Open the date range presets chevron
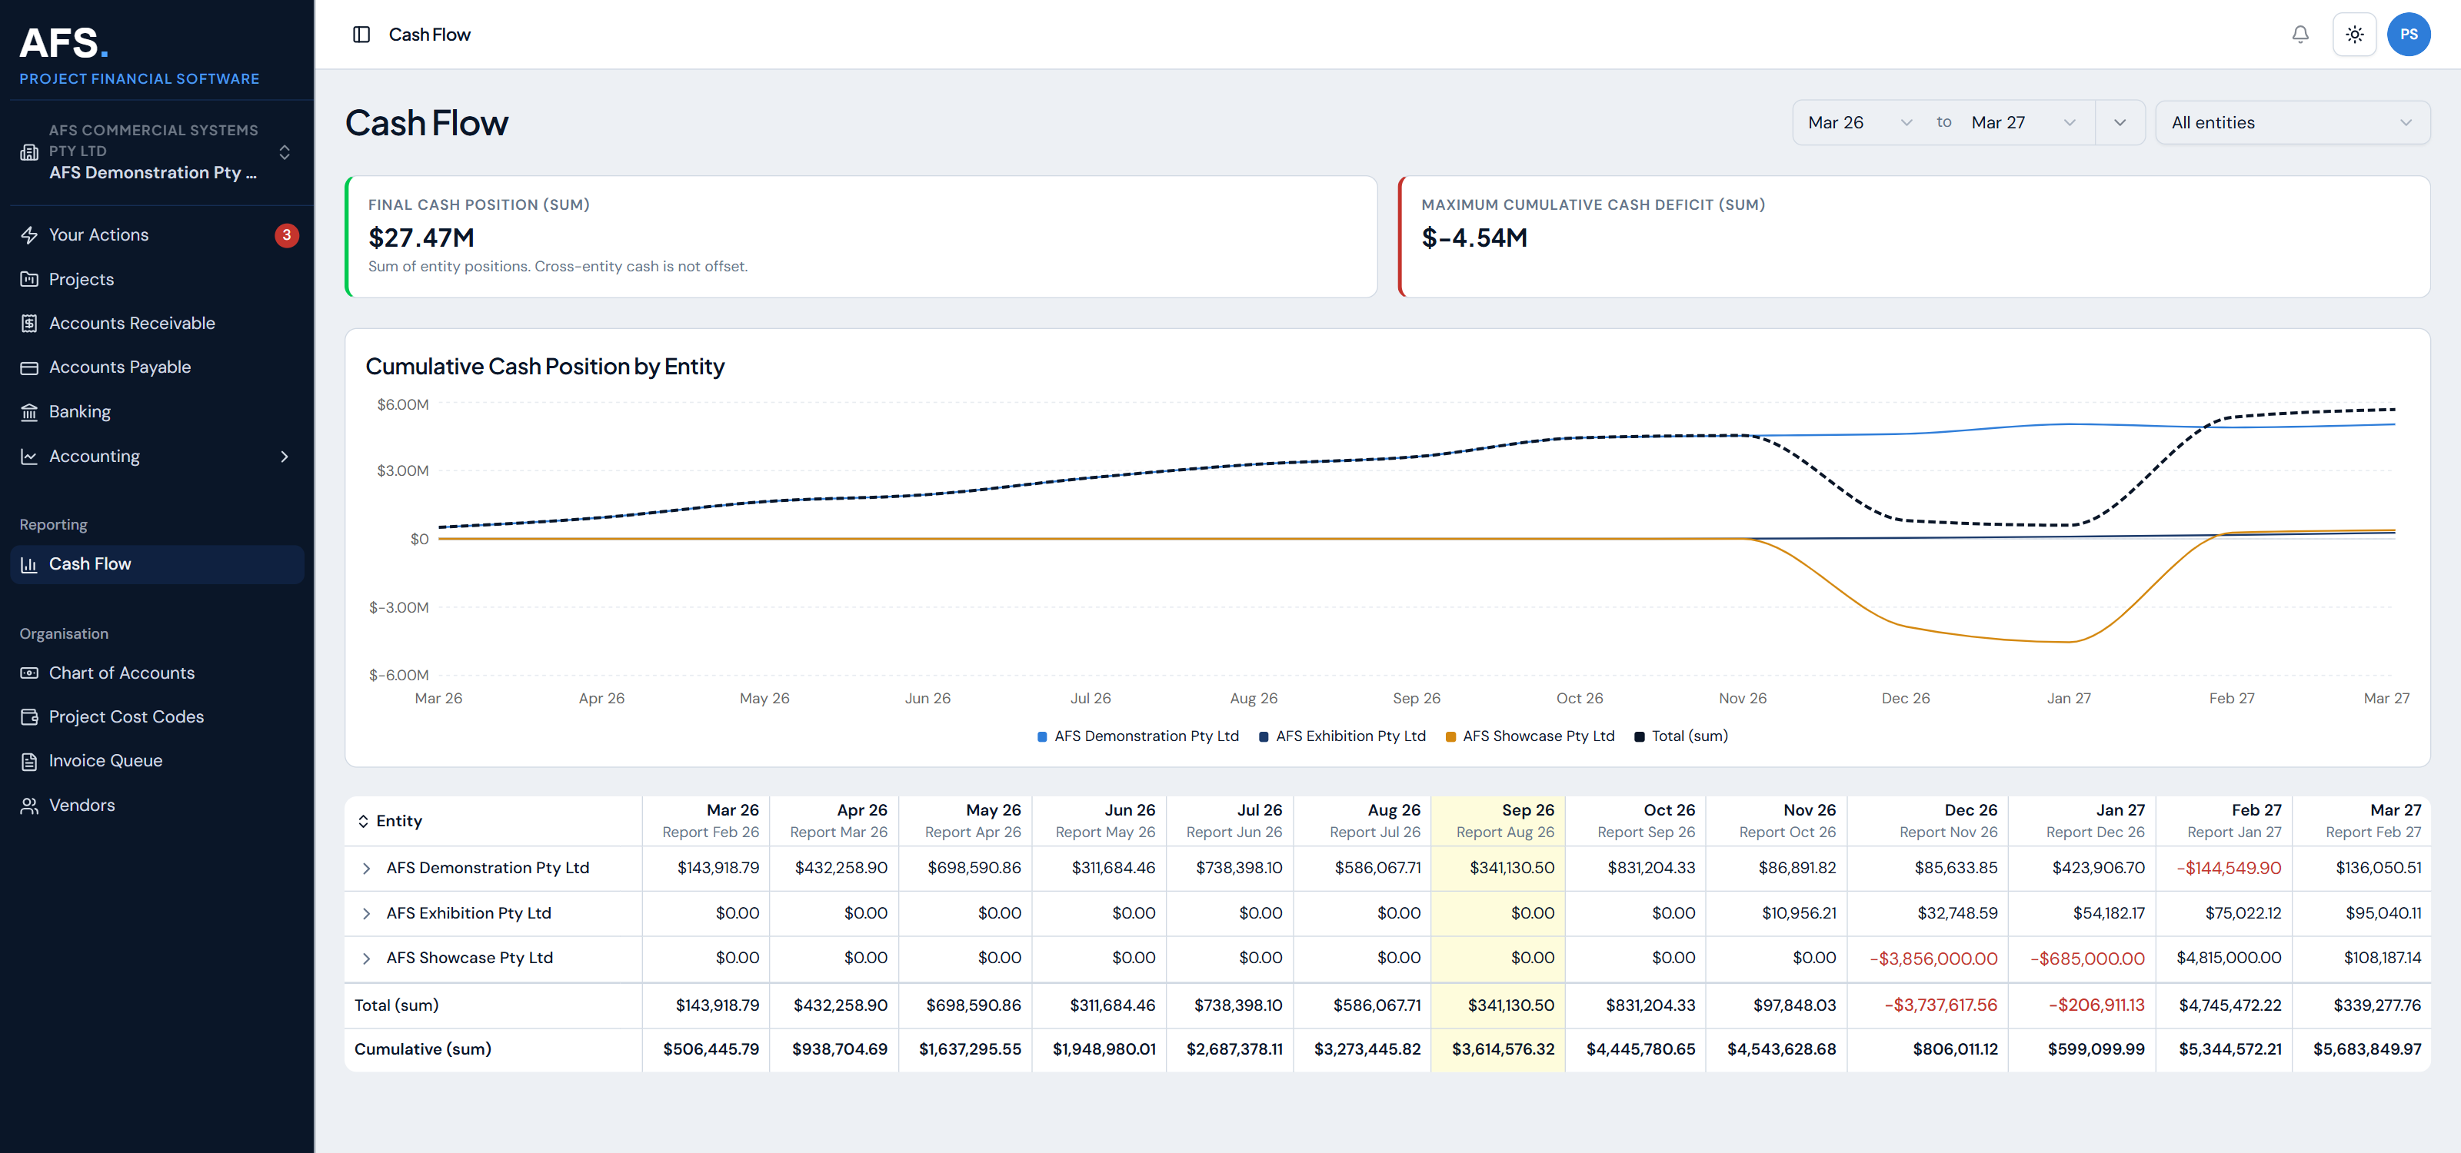 (2119, 122)
